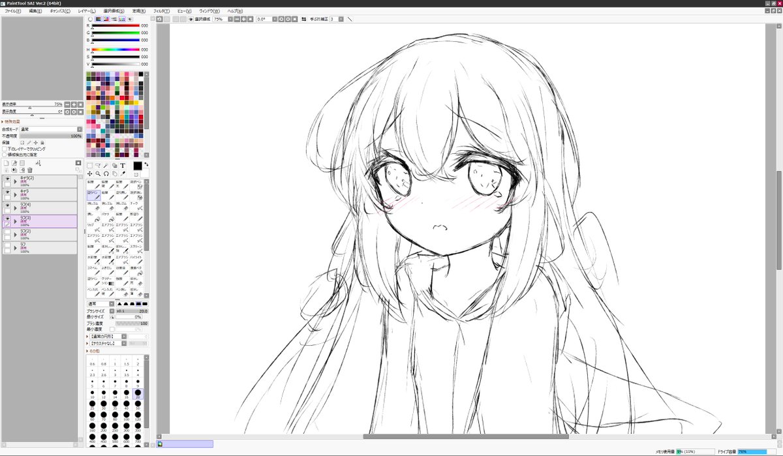
Task: Show the color wheel panel
Action: [90, 19]
